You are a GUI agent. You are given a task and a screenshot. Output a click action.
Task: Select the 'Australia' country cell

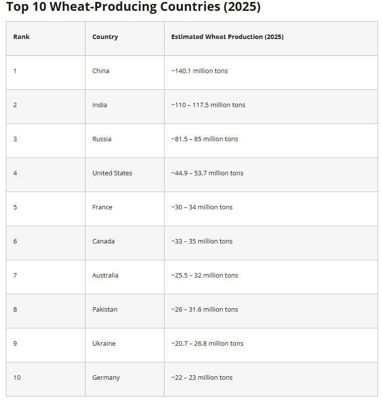(x=105, y=276)
